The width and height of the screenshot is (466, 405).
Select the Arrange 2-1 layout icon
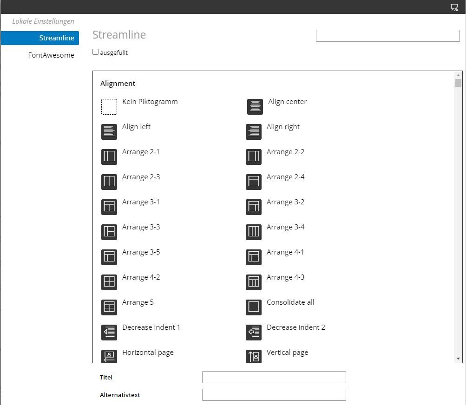[109, 157]
